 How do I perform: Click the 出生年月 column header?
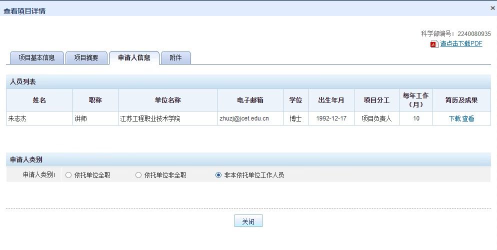[x=331, y=100]
